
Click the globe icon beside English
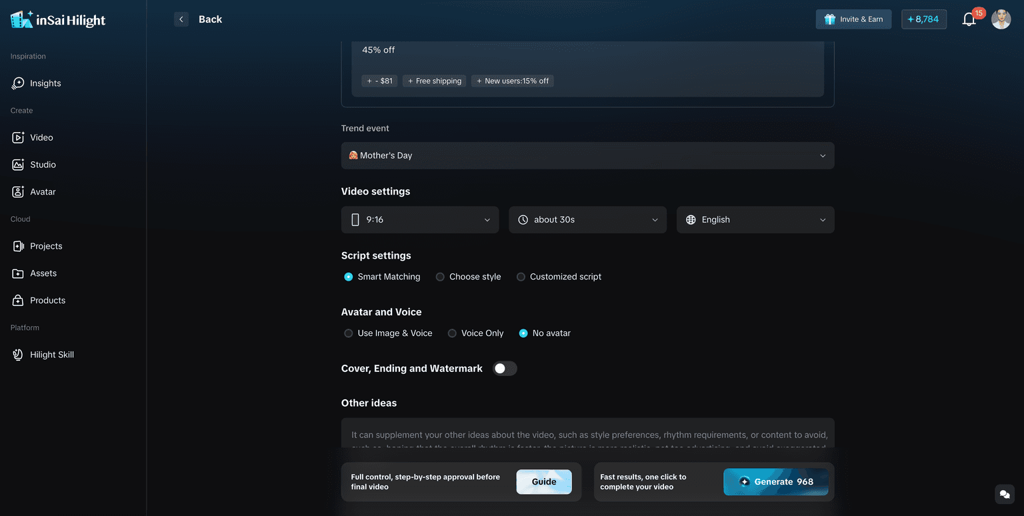click(x=691, y=219)
